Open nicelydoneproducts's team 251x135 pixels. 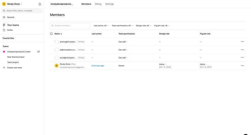pos(19,52)
